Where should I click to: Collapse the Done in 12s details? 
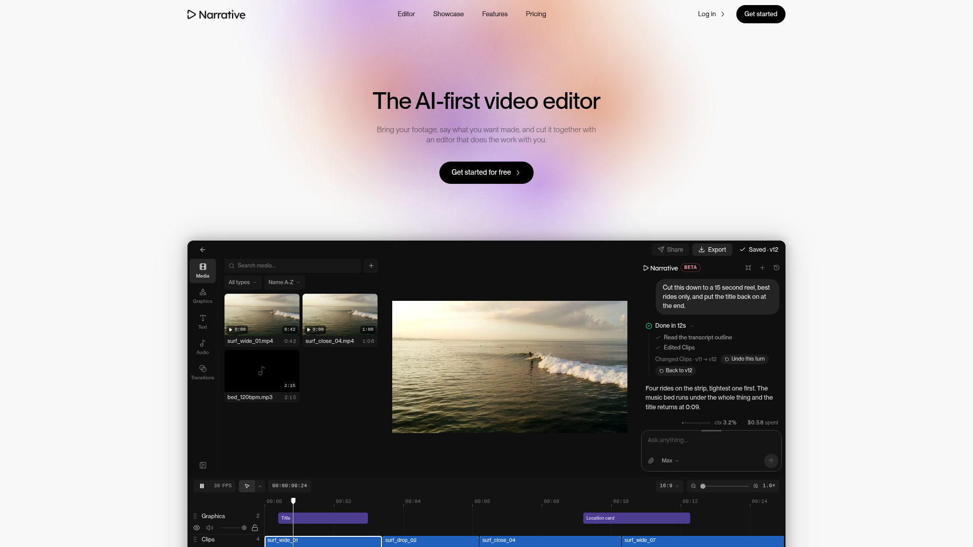[692, 326]
